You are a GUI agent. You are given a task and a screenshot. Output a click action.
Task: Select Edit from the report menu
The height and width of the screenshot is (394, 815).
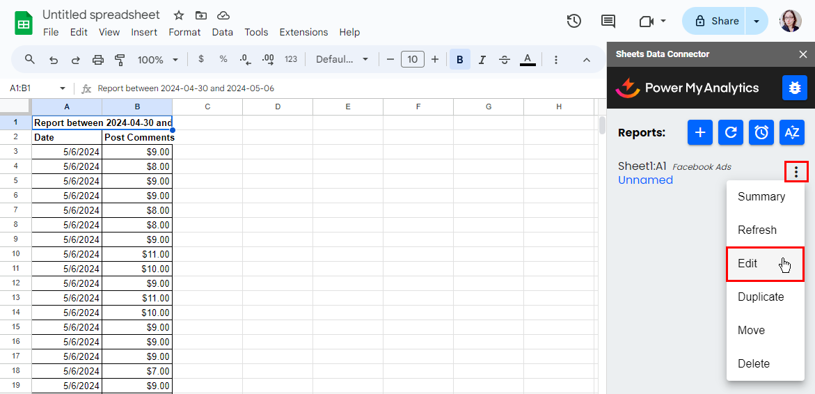765,264
